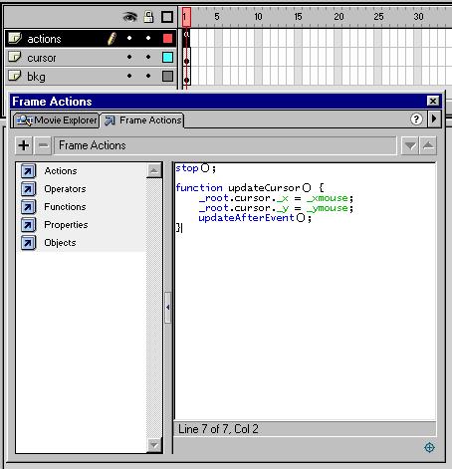Screen dimensions: 452x469
Task: Click the Movie Explorer tab icon
Action: (x=25, y=120)
